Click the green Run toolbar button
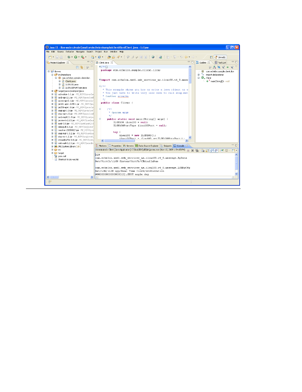The width and height of the screenshot is (302, 392). point(76,57)
